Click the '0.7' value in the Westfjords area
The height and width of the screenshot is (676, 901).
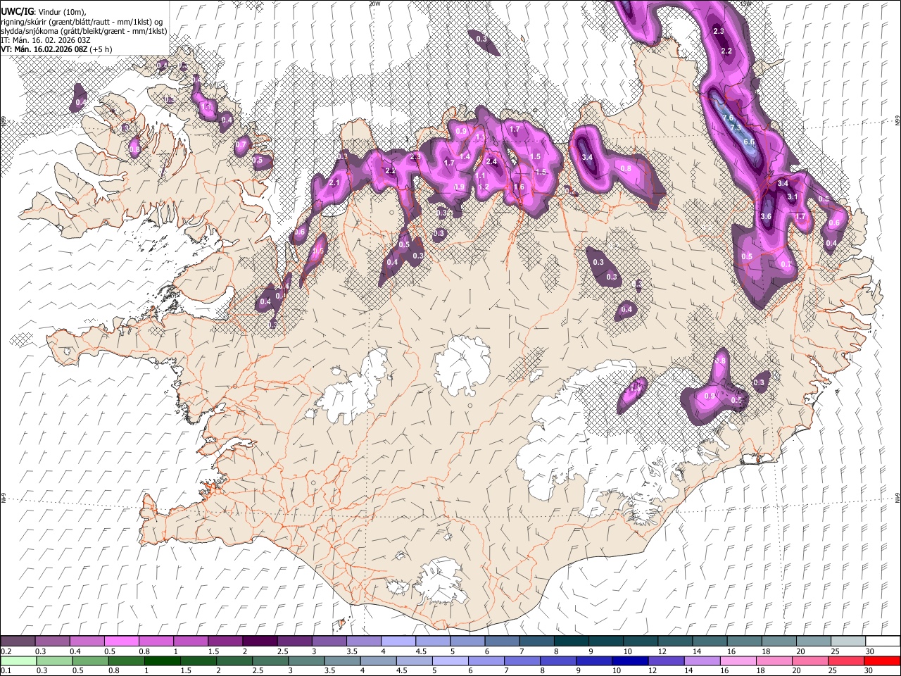click(x=241, y=144)
